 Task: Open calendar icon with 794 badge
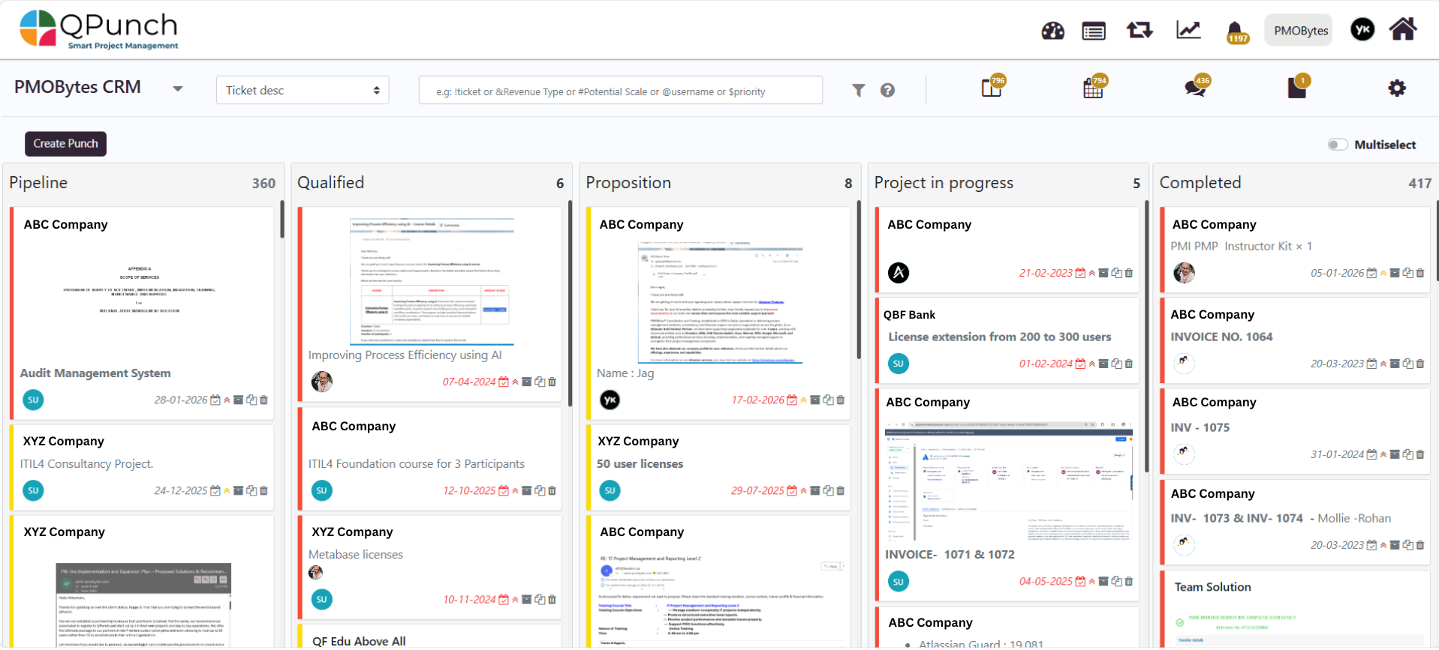(x=1093, y=88)
